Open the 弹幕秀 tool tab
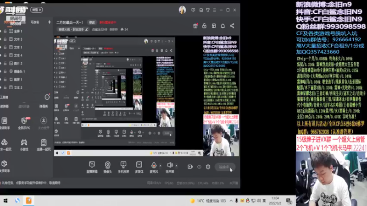 (x=44, y=107)
